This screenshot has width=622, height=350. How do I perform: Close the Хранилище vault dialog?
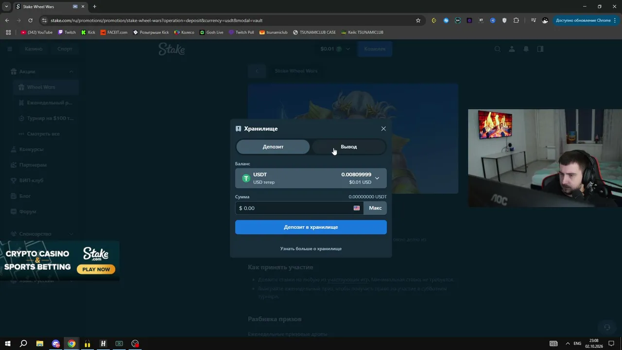383,129
